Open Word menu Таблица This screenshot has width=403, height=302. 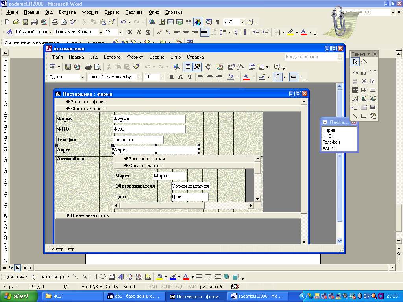point(134,12)
